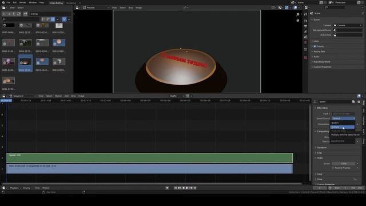Open the sequencer Marker menu
This screenshot has width=366, height=206.
pyautogui.click(x=58, y=96)
